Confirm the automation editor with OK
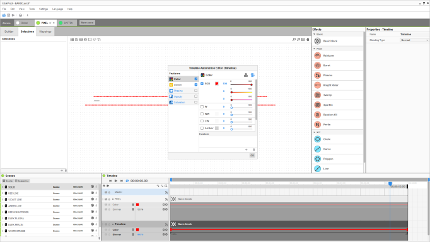430x242 pixels. [252, 156]
